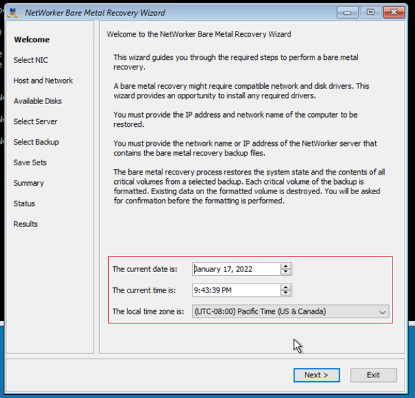Click 'The current time is:' label
The height and width of the screenshot is (398, 415).
coord(144,290)
